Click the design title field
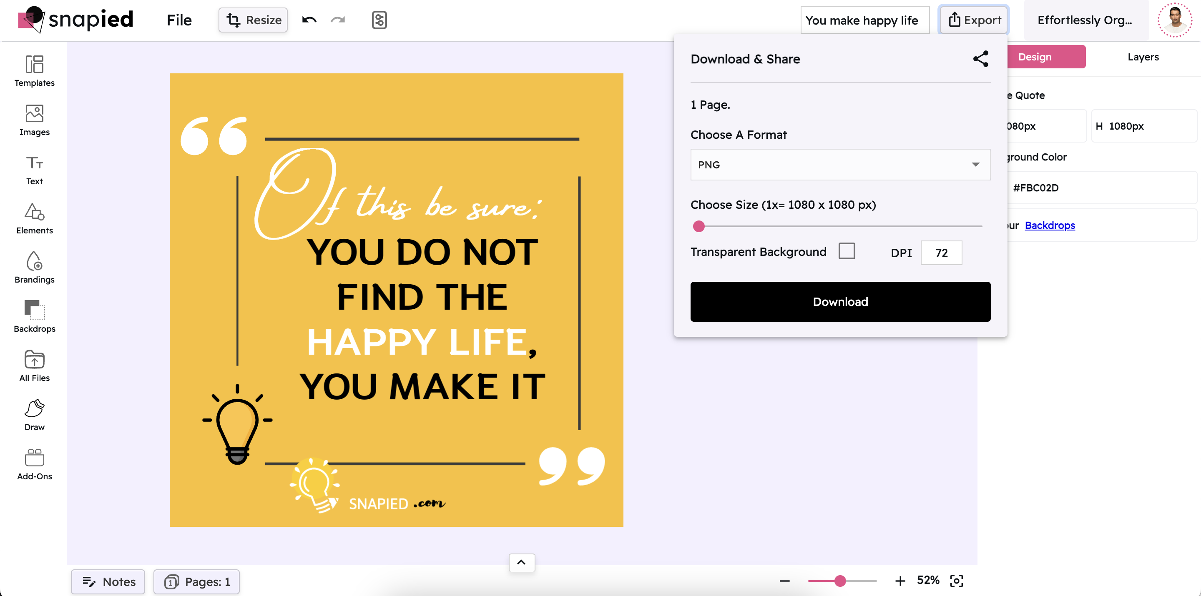This screenshot has width=1201, height=596. point(865,20)
